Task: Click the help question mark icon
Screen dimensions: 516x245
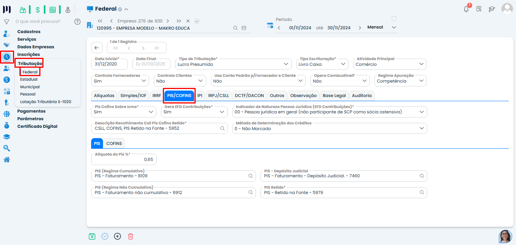Action: [x=77, y=22]
